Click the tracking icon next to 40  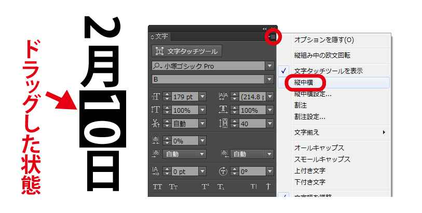pos(223,123)
